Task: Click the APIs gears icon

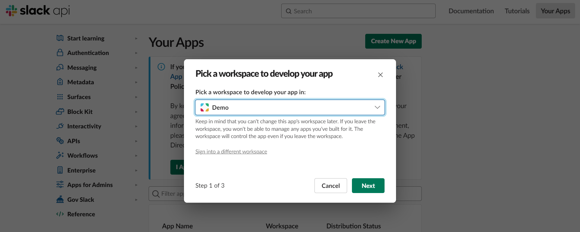Action: coord(60,141)
